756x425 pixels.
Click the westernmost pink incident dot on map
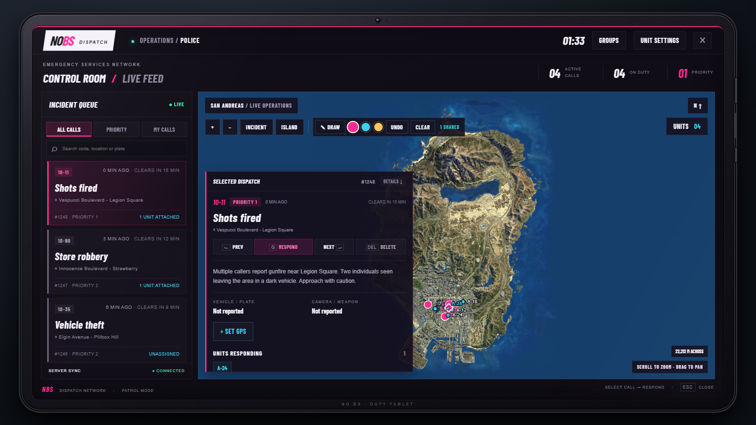[x=428, y=305]
